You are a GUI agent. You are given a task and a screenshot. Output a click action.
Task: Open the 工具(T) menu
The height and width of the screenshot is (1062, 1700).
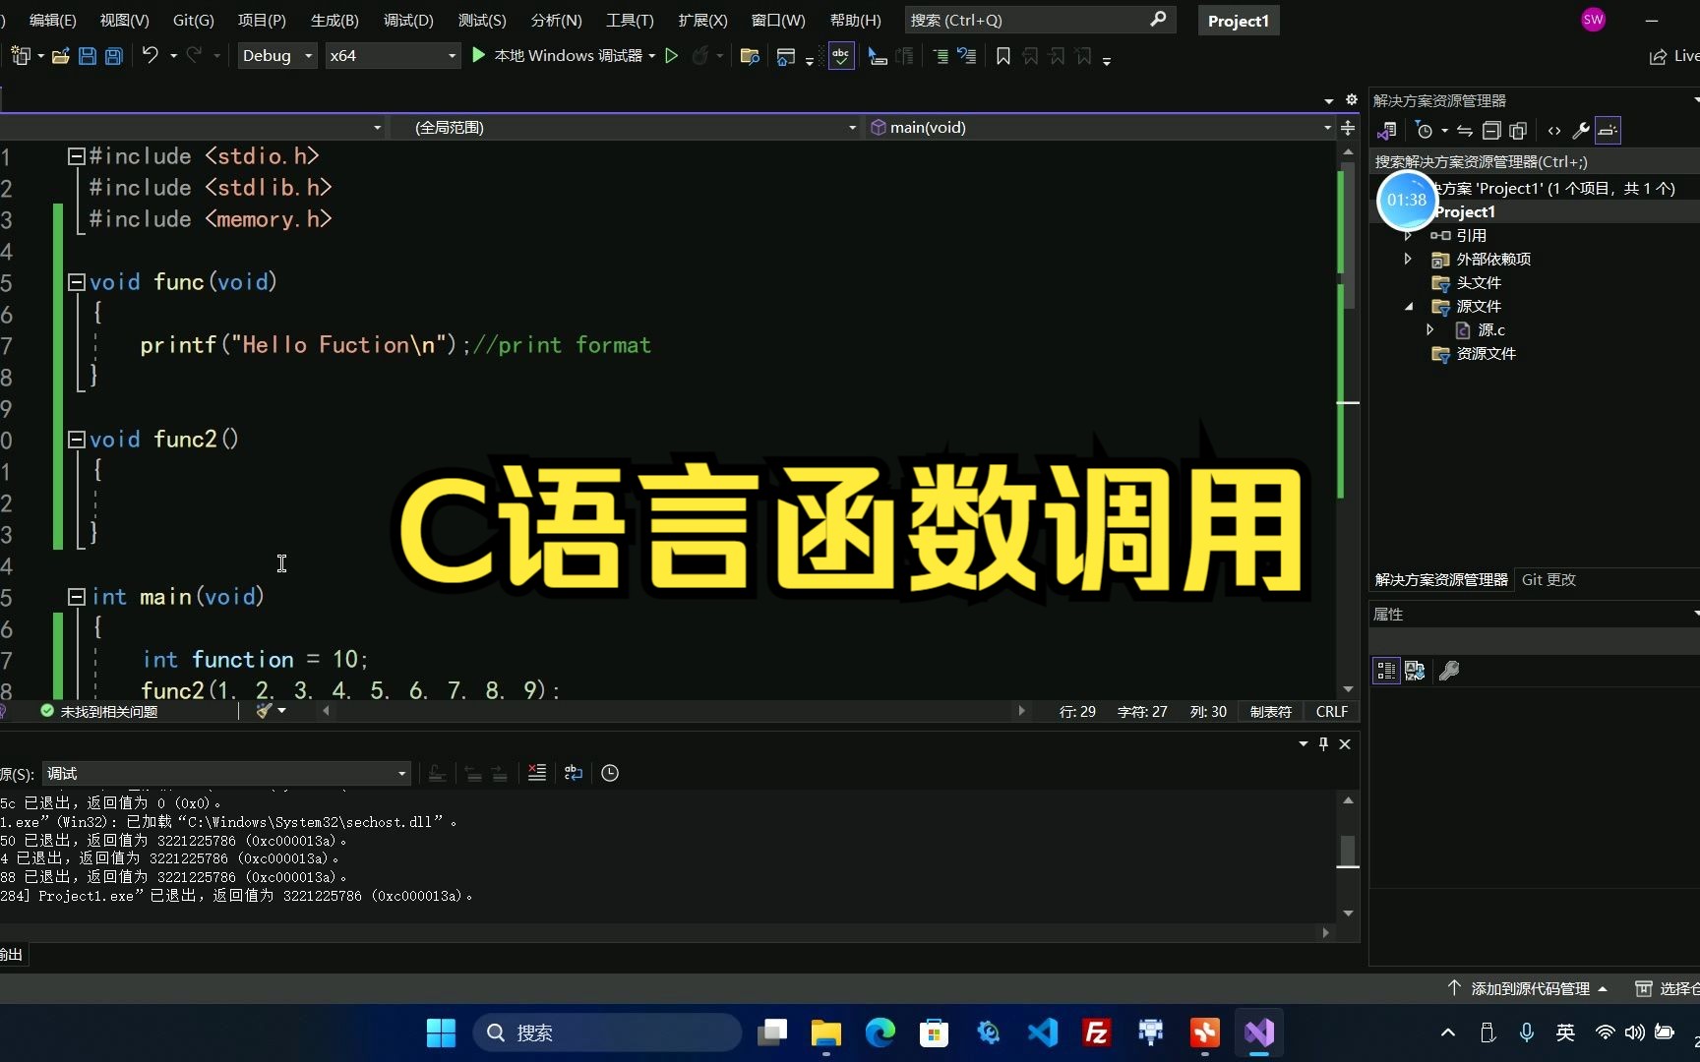[x=630, y=20]
